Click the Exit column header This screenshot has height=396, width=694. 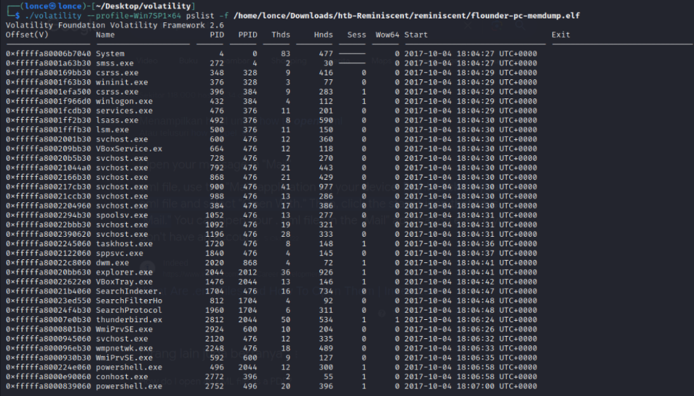pos(560,35)
